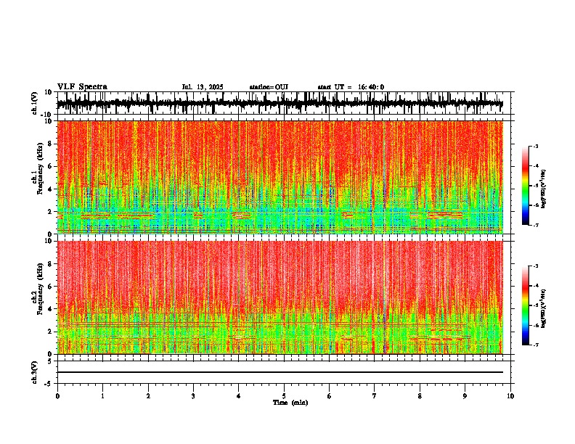Image resolution: width=575 pixels, height=444 pixels.
Task: Click the "10" kHz top tick of ch.2 spectrogram
Action: (49, 241)
